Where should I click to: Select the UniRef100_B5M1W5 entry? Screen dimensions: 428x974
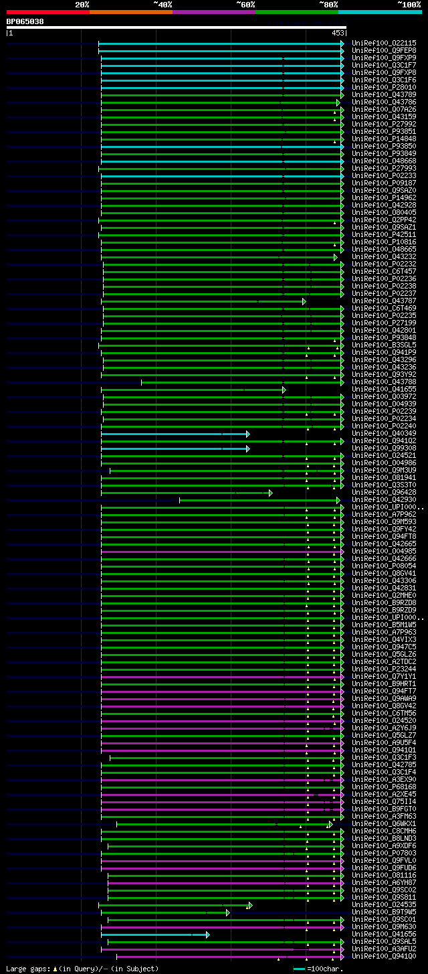pyautogui.click(x=384, y=625)
